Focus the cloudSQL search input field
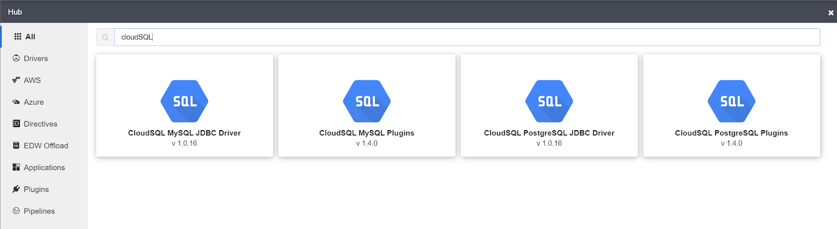The image size is (837, 229). pos(467,37)
